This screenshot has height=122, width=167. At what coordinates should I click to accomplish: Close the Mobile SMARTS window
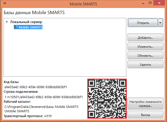coord(159,3)
